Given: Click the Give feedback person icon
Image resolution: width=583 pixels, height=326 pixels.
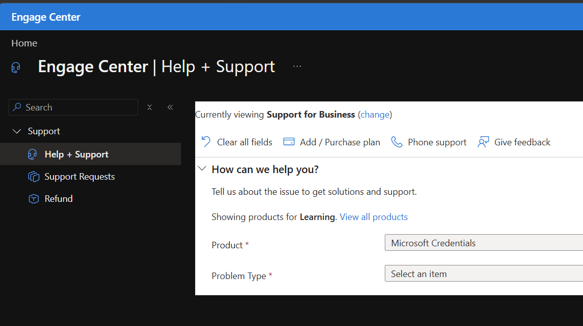Looking at the screenshot, I should click(483, 142).
